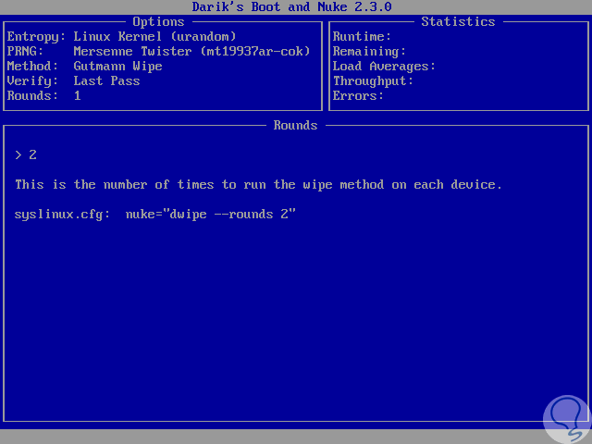Click the Entropy: Linux Kernel (urandom) line

tap(121, 37)
